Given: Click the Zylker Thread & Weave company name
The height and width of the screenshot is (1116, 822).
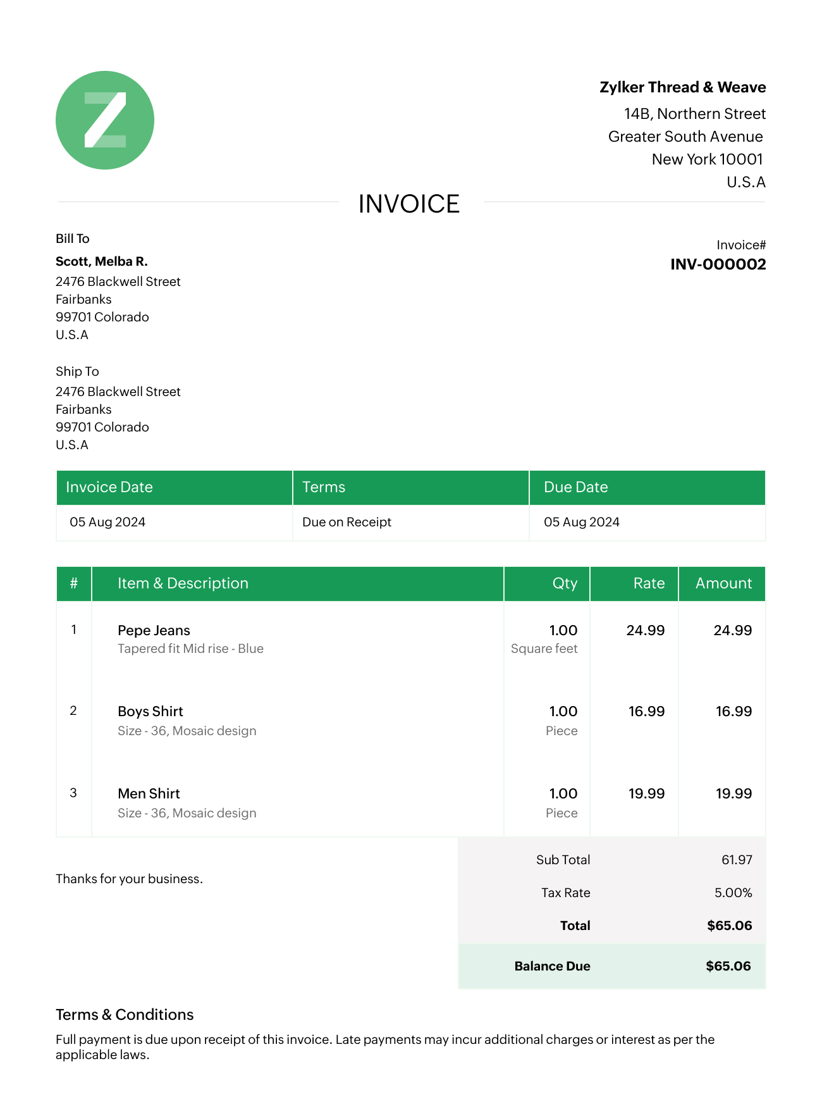Looking at the screenshot, I should (682, 87).
